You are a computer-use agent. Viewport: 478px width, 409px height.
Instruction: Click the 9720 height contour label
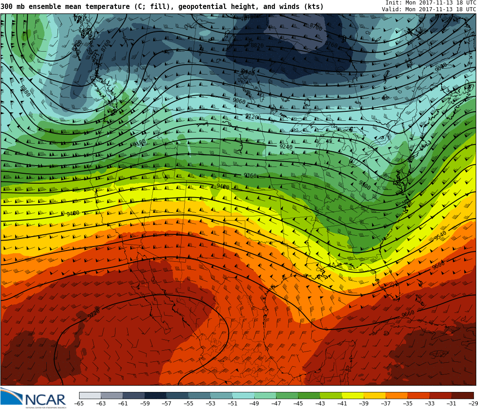point(93,313)
